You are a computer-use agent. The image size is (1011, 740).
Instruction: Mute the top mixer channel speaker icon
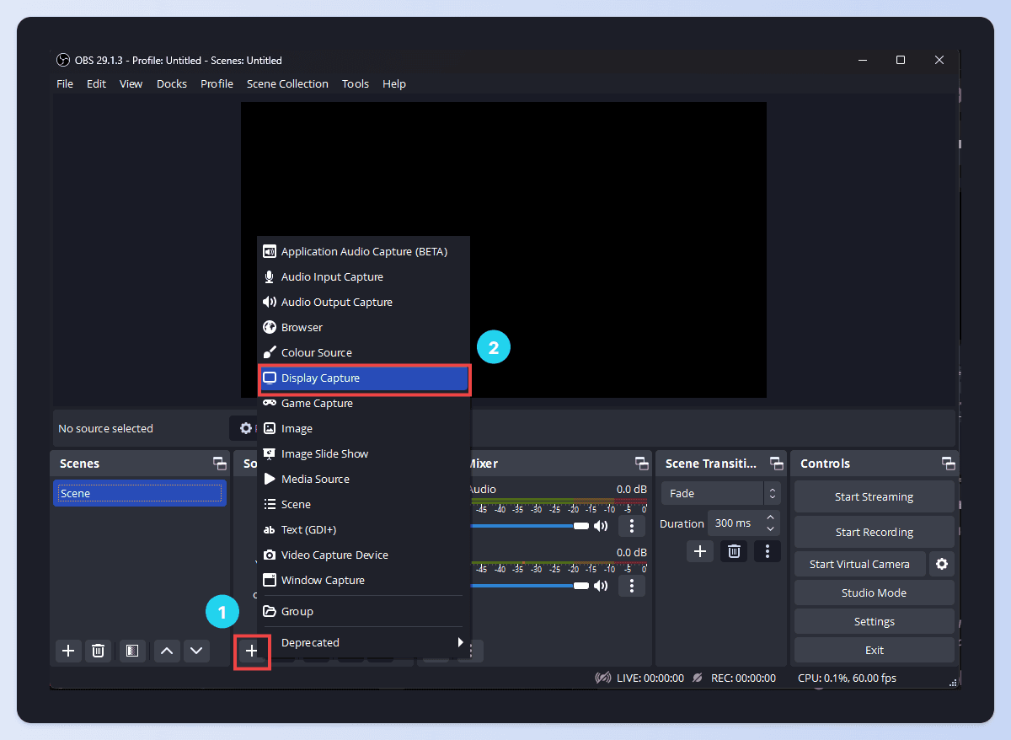click(x=601, y=526)
